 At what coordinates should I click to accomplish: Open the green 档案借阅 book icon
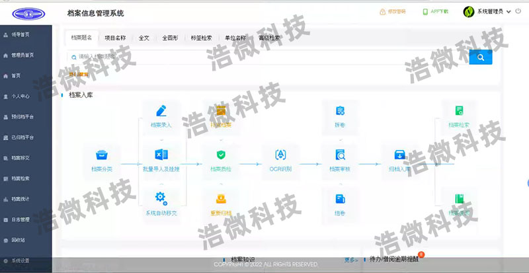point(459,199)
